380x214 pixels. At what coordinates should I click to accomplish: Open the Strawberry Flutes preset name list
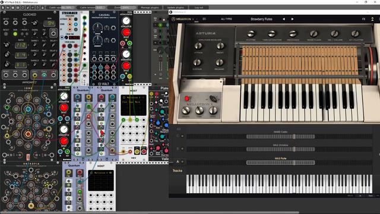coord(261,19)
